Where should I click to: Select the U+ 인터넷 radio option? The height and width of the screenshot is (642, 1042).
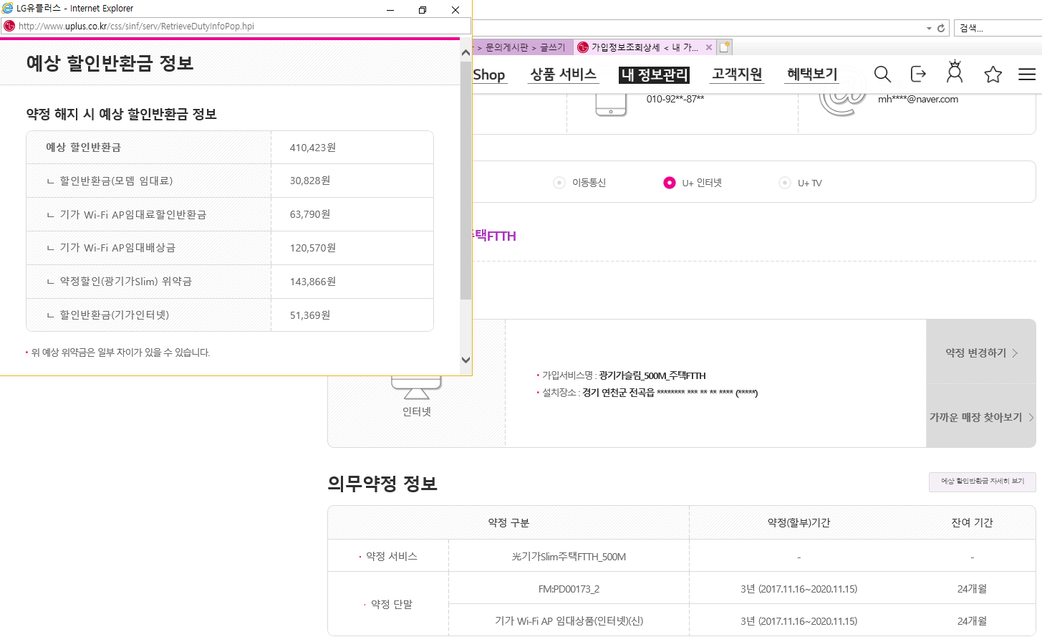coord(670,183)
